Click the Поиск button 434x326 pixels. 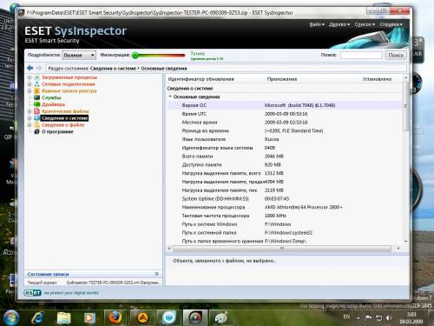(396, 55)
